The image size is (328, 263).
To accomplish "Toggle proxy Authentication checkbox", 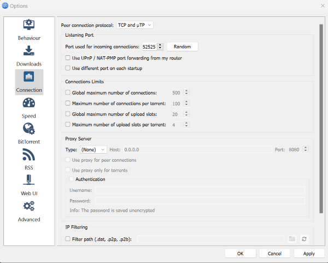I will pyautogui.click(x=71, y=179).
